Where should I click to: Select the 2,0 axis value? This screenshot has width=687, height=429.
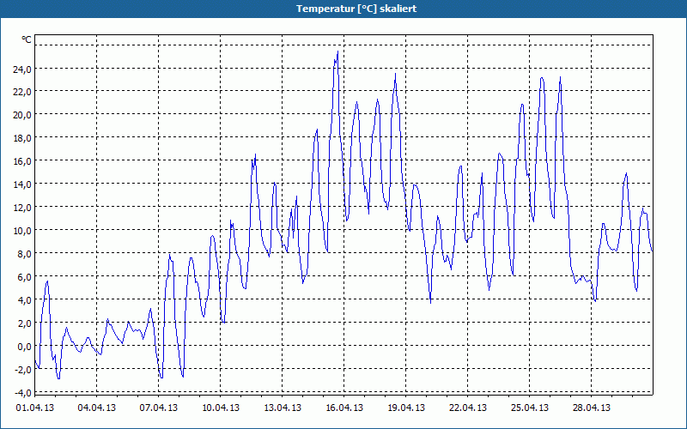[25, 323]
